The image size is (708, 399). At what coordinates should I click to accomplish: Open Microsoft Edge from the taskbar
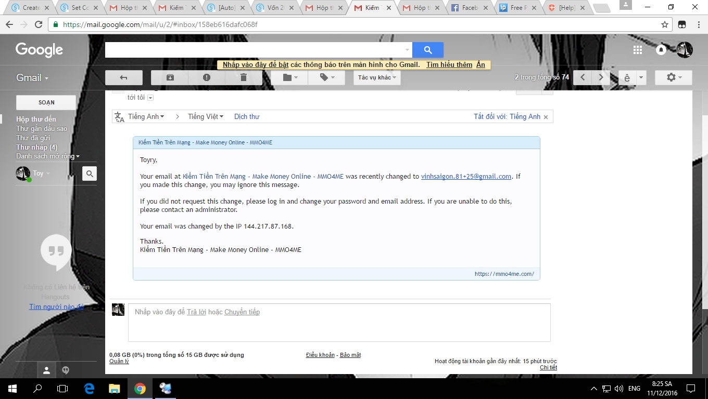point(88,388)
